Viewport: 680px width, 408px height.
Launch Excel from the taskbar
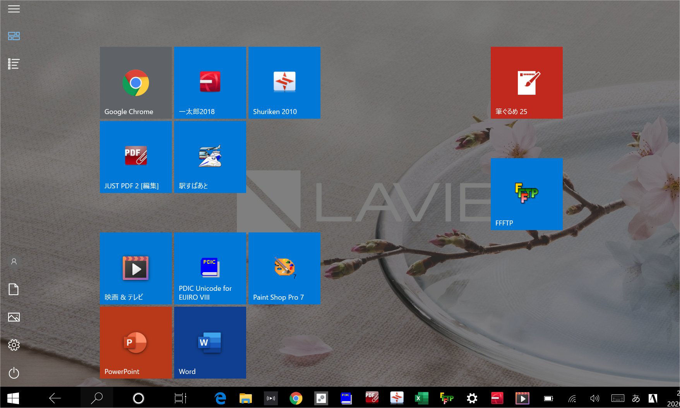(421, 398)
